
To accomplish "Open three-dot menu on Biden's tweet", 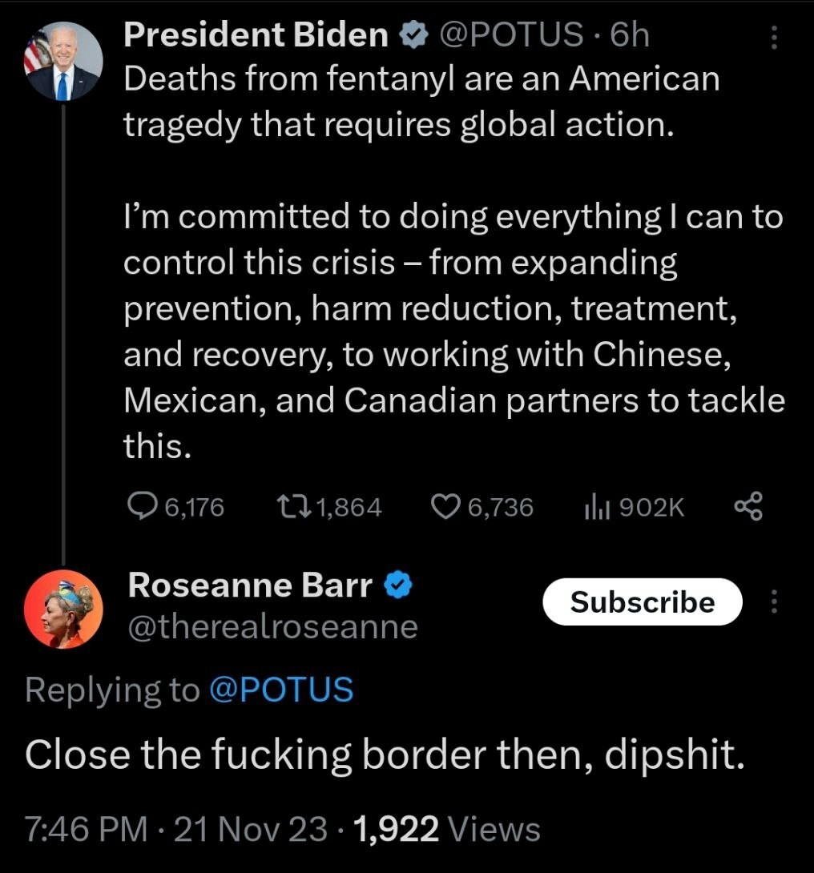I will point(773,38).
